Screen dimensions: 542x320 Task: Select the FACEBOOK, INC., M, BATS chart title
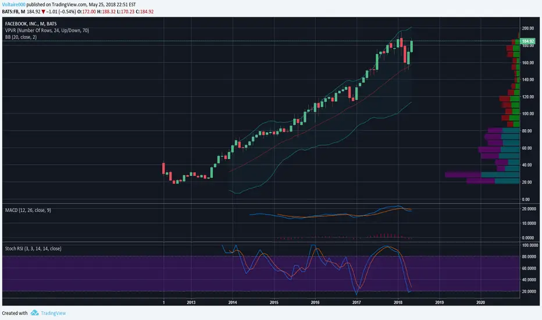pos(31,23)
